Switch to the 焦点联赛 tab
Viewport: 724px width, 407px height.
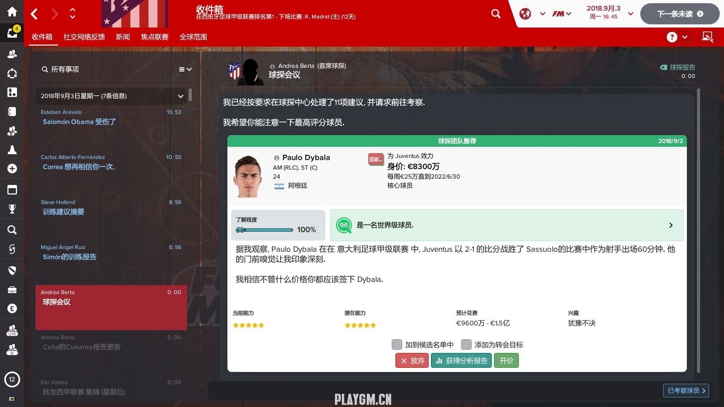pyautogui.click(x=155, y=37)
